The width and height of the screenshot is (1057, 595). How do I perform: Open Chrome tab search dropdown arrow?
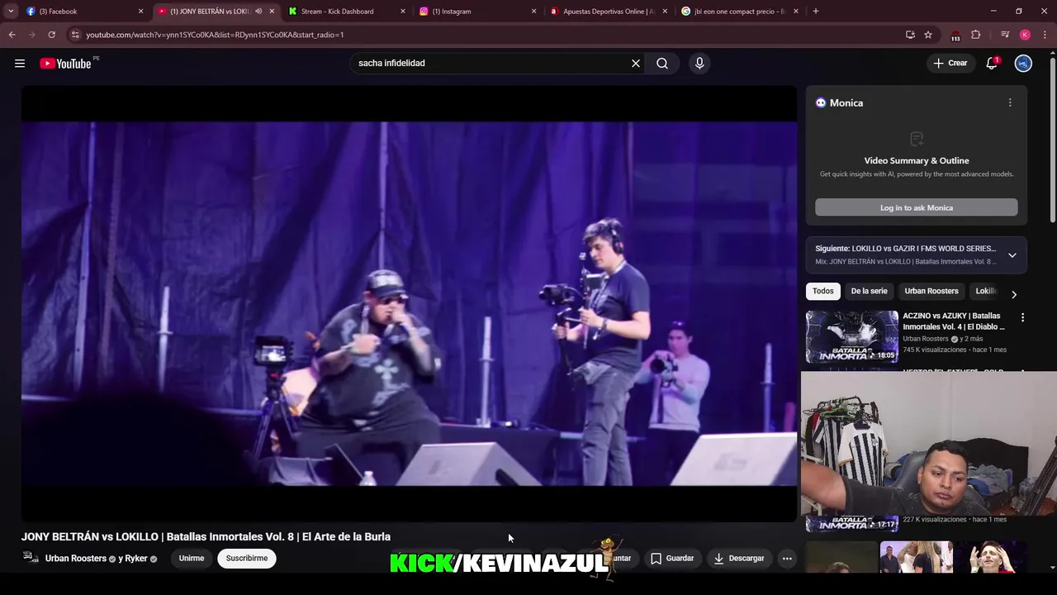tap(11, 11)
